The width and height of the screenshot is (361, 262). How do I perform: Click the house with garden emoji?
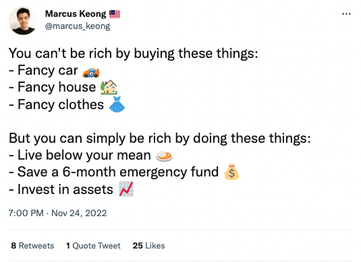coord(109,87)
